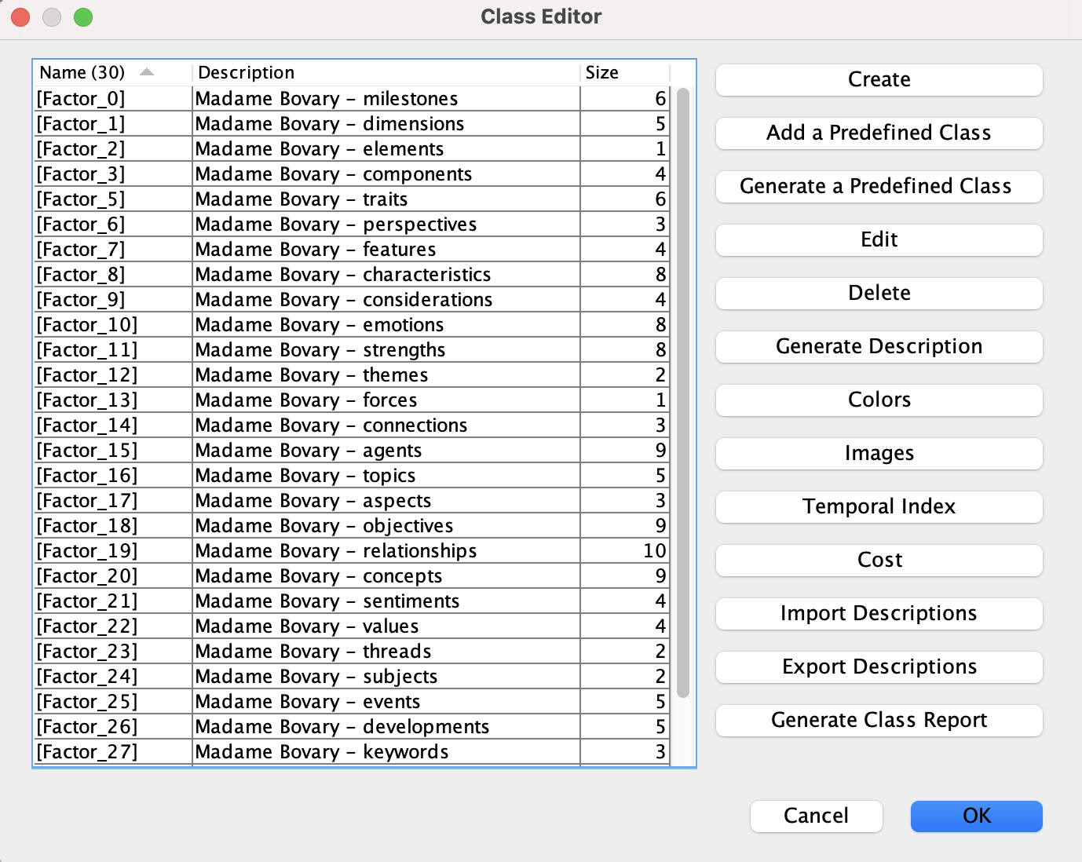Click Generate a Predefined Class
The width and height of the screenshot is (1082, 862).
(x=879, y=187)
